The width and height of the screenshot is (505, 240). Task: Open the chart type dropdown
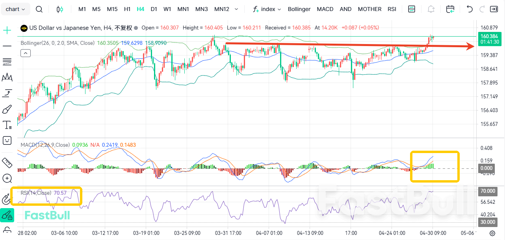click(x=15, y=9)
